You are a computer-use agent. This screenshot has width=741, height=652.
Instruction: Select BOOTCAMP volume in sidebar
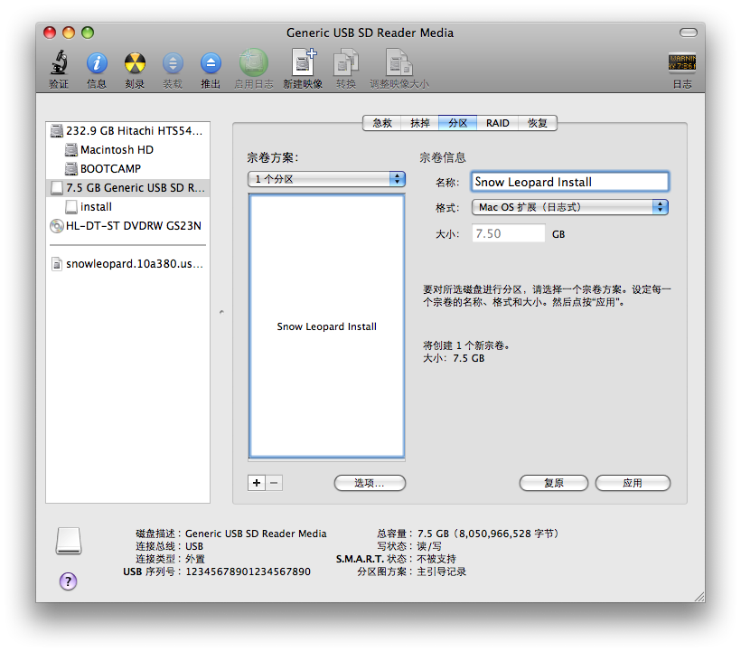click(x=127, y=168)
